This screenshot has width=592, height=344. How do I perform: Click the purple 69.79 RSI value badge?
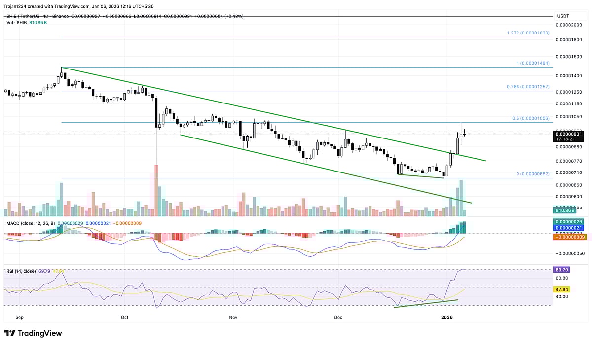[562, 270]
